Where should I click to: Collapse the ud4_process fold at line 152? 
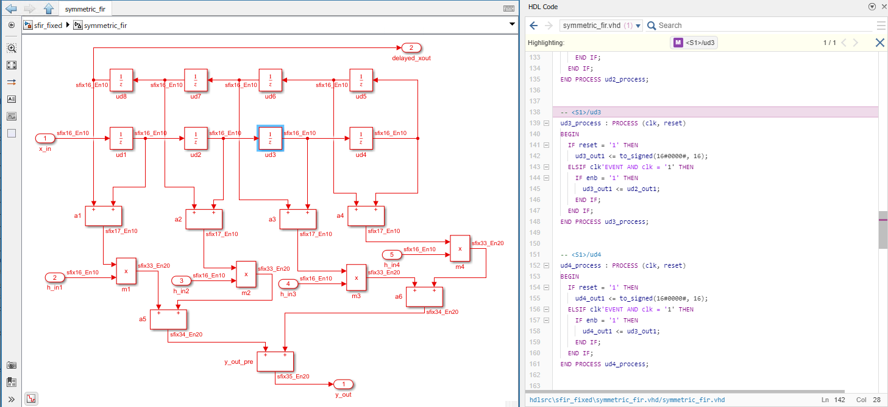pyautogui.click(x=546, y=266)
